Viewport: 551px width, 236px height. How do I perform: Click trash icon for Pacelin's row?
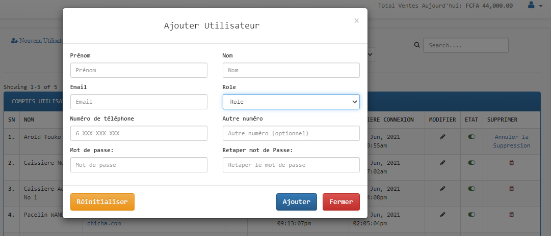click(x=512, y=215)
